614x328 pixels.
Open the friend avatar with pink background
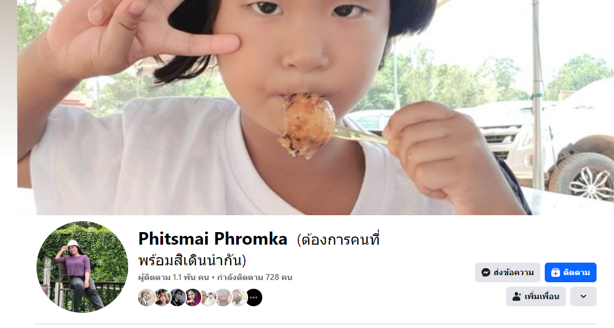(x=192, y=297)
